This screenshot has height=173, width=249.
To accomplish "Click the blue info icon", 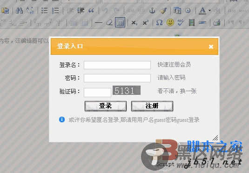I will coord(62,120).
